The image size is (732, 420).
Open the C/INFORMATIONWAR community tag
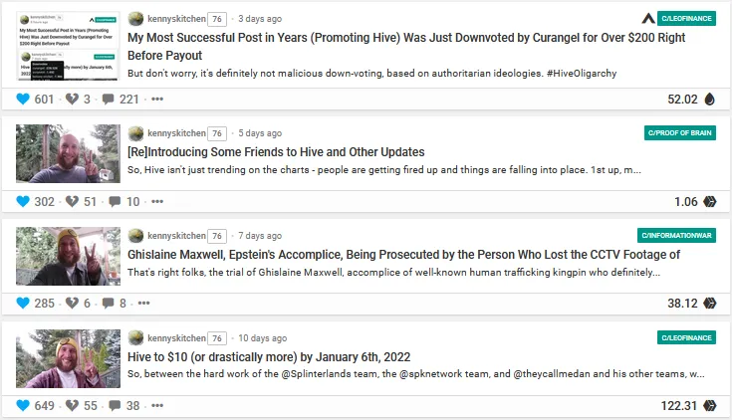coord(676,235)
